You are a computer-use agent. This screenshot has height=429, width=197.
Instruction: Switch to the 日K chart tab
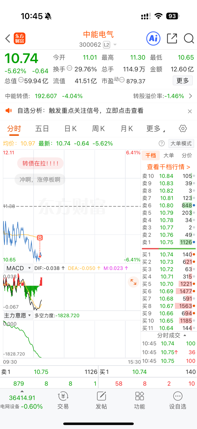click(x=71, y=128)
